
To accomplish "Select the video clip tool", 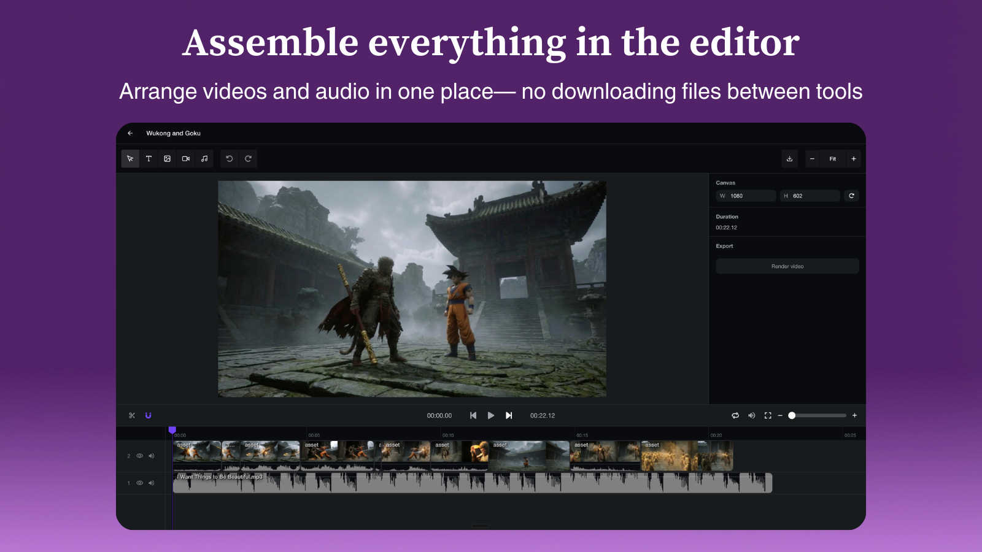I will [185, 158].
